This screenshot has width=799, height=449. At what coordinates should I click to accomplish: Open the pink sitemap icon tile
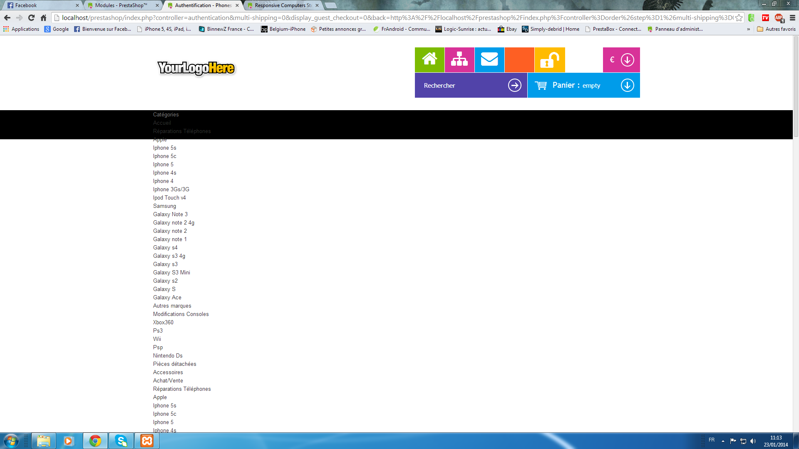[x=459, y=59]
